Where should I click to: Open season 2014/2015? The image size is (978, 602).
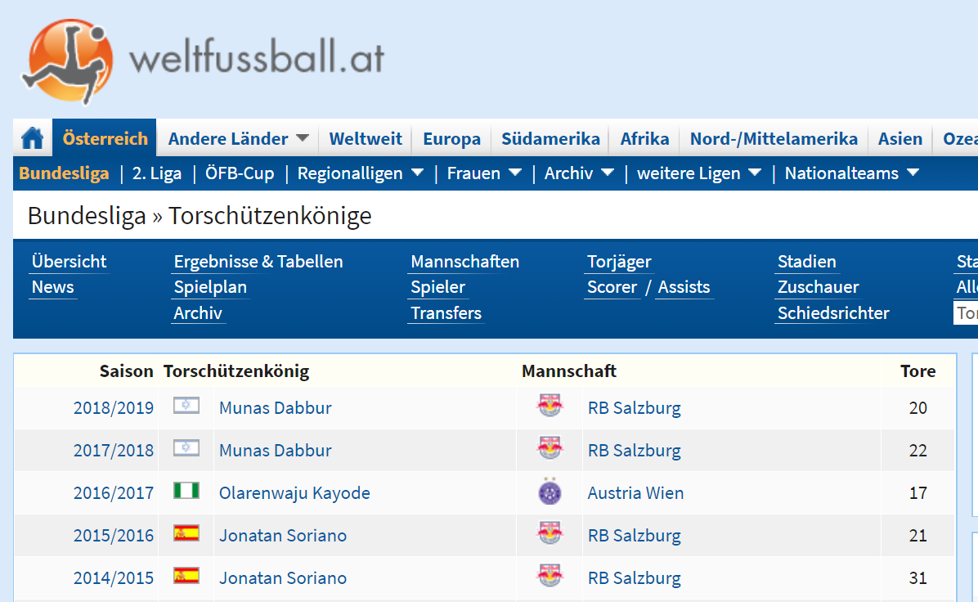[x=114, y=577]
